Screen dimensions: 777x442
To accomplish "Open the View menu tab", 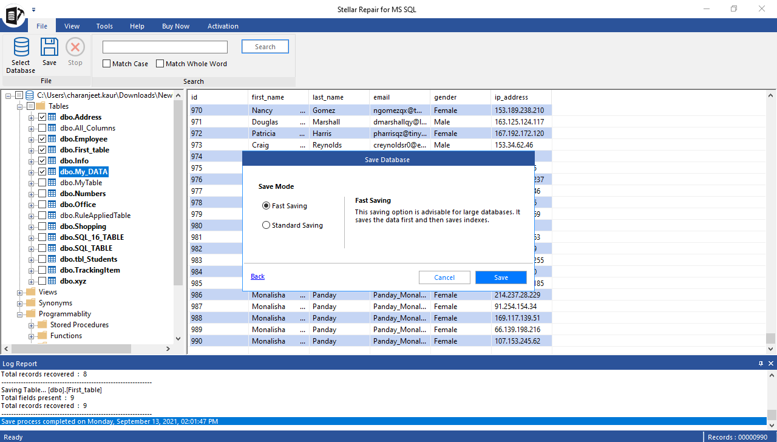I will 72,26.
